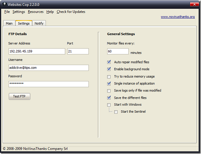Click the Test FTP button
This screenshot has height=154, width=201.
click(x=19, y=96)
